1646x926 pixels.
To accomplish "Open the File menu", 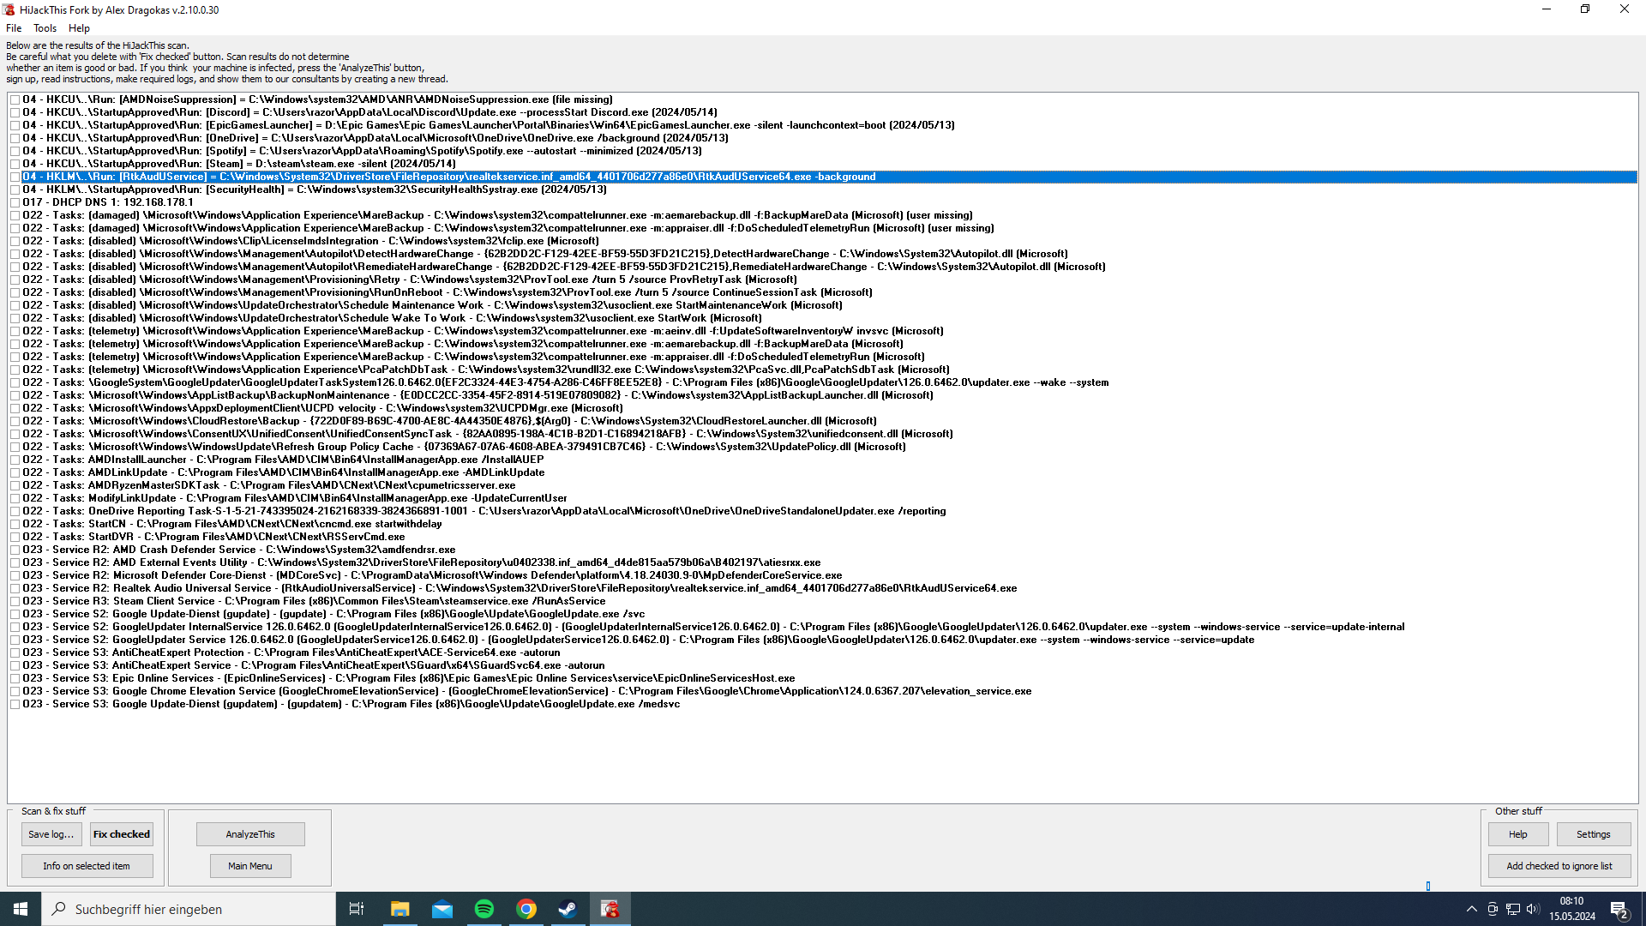I will pyautogui.click(x=14, y=28).
